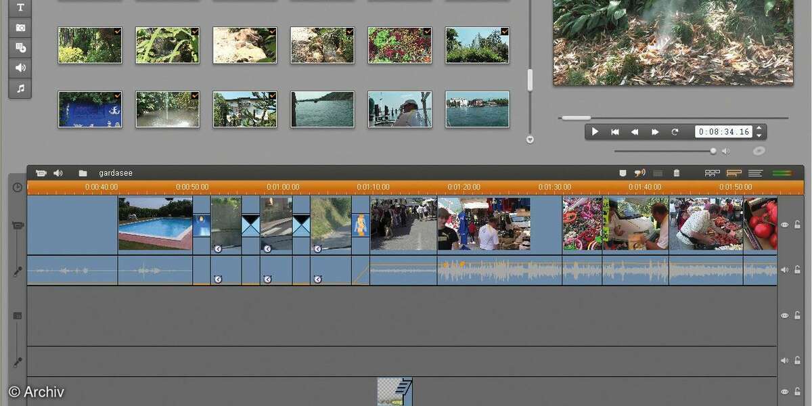Click the preview volume slider knob
This screenshot has height=406, width=812.
(x=713, y=151)
